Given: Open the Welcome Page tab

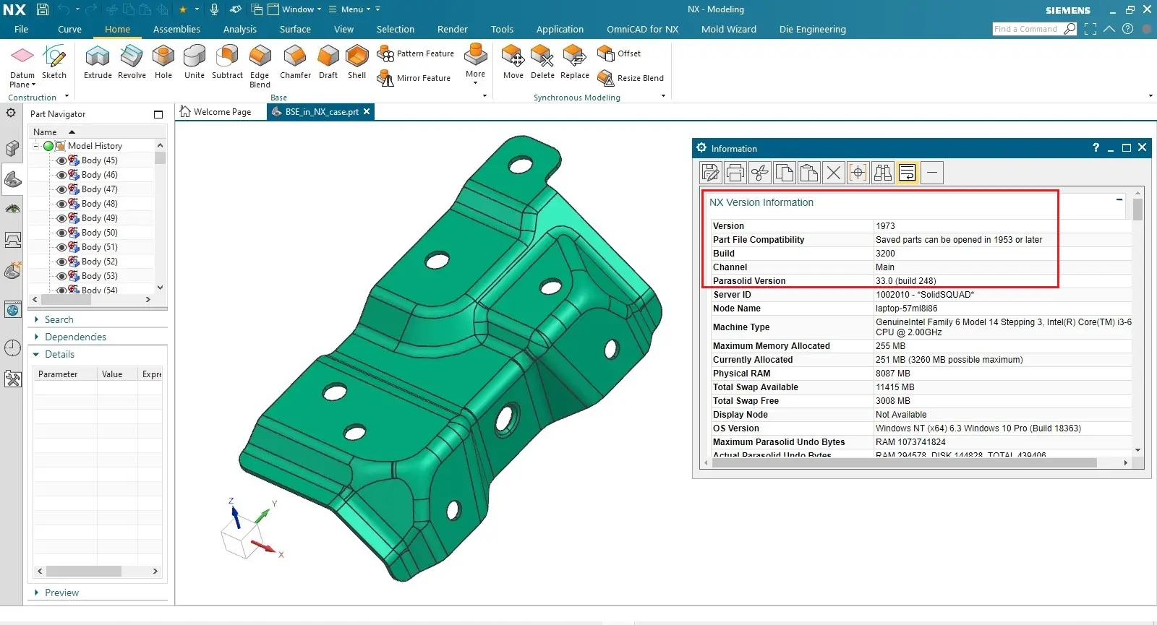Looking at the screenshot, I should point(215,112).
